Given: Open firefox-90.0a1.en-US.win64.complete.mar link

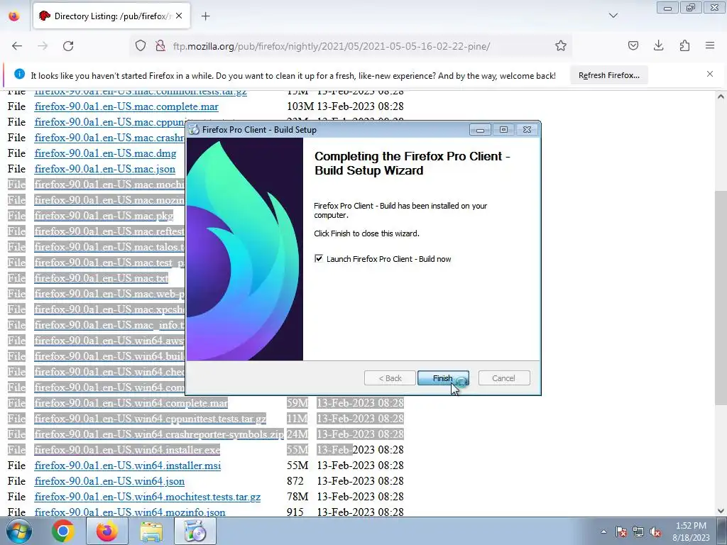Looking at the screenshot, I should (x=131, y=403).
